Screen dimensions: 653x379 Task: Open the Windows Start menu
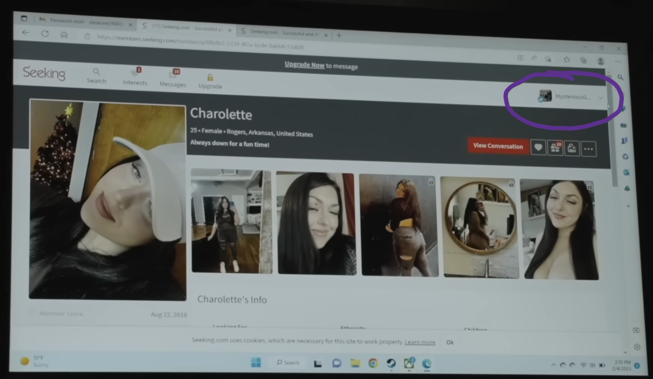click(x=256, y=362)
